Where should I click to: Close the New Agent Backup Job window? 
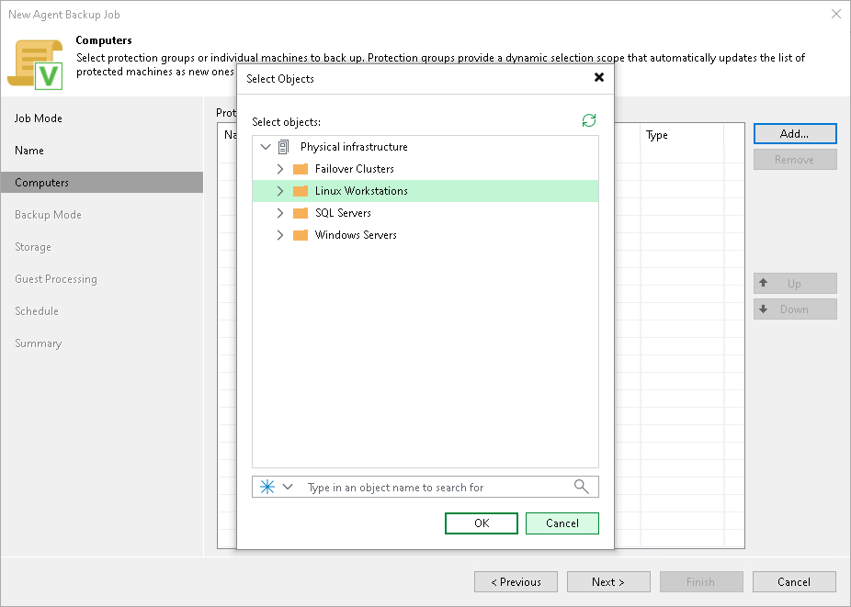pos(836,14)
